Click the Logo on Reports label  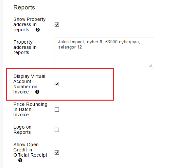click(22, 130)
